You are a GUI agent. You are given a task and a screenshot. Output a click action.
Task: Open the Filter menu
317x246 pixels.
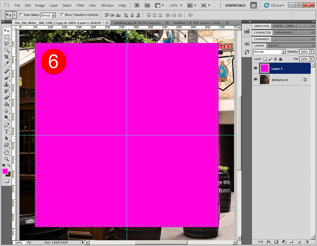pos(80,5)
